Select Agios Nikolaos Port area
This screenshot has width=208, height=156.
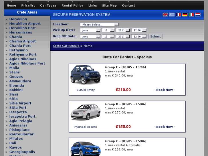(27, 63)
